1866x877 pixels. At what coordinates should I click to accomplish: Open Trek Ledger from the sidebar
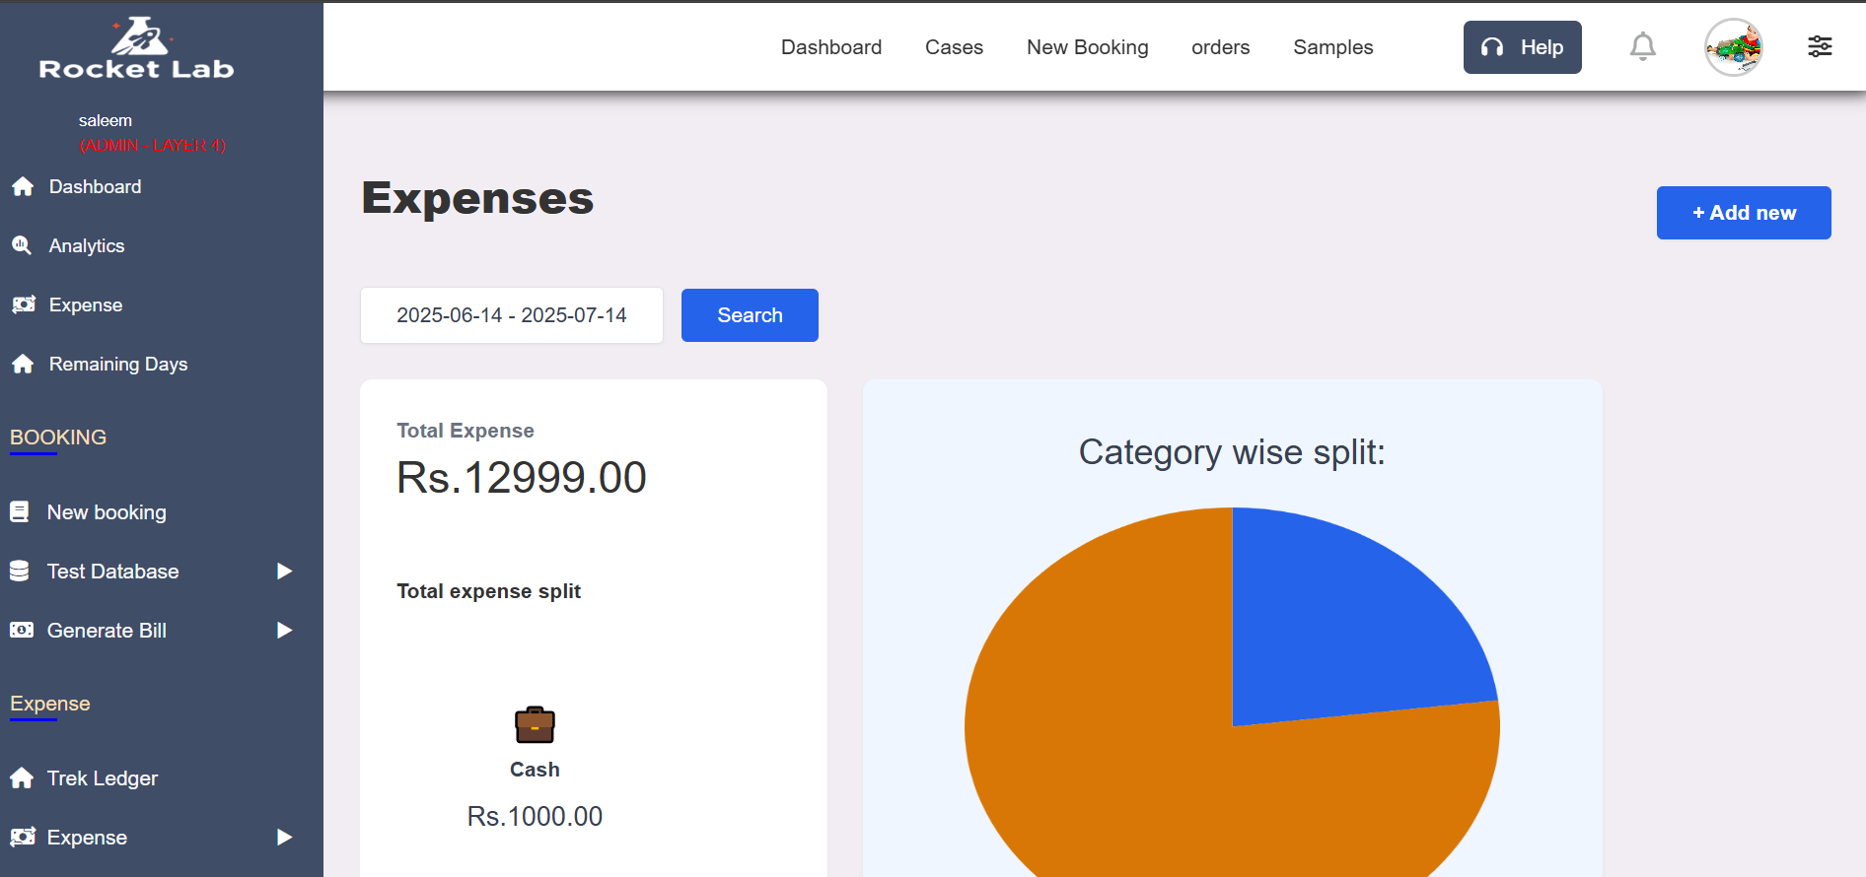click(x=103, y=777)
